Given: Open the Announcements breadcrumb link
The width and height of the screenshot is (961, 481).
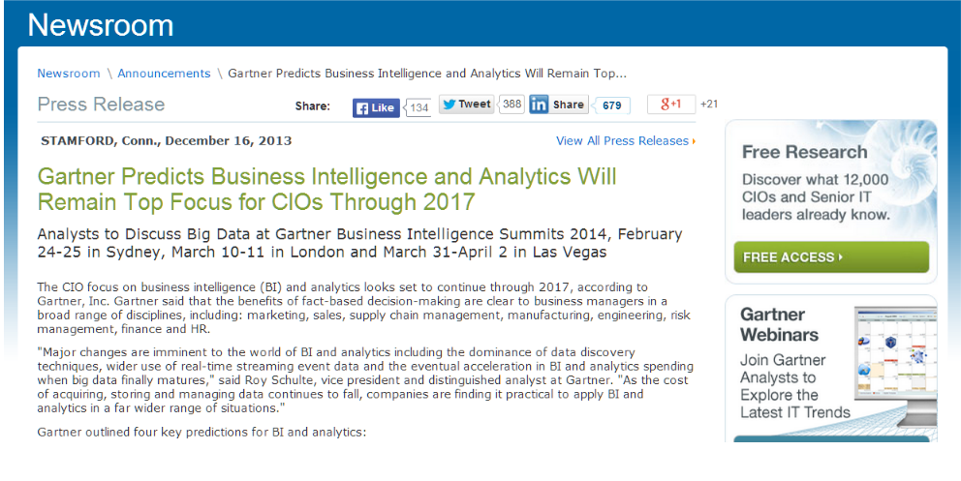Looking at the screenshot, I should pos(164,74).
